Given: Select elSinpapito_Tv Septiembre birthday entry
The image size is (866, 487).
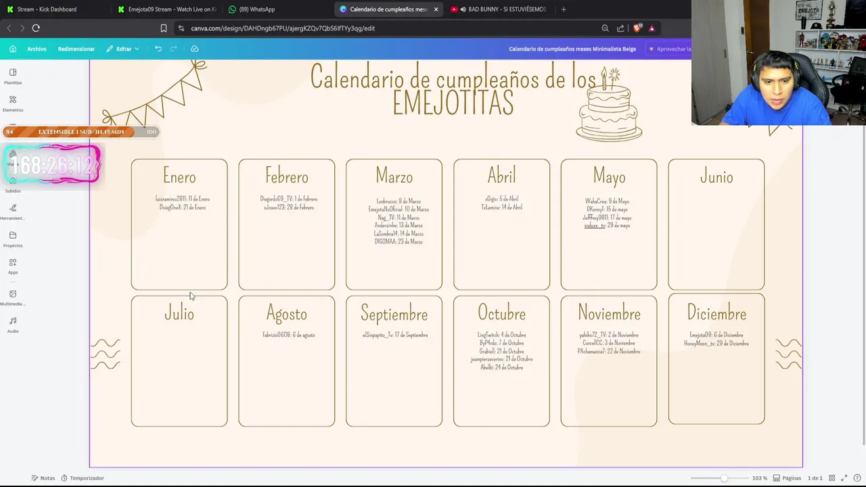Looking at the screenshot, I should (x=395, y=335).
